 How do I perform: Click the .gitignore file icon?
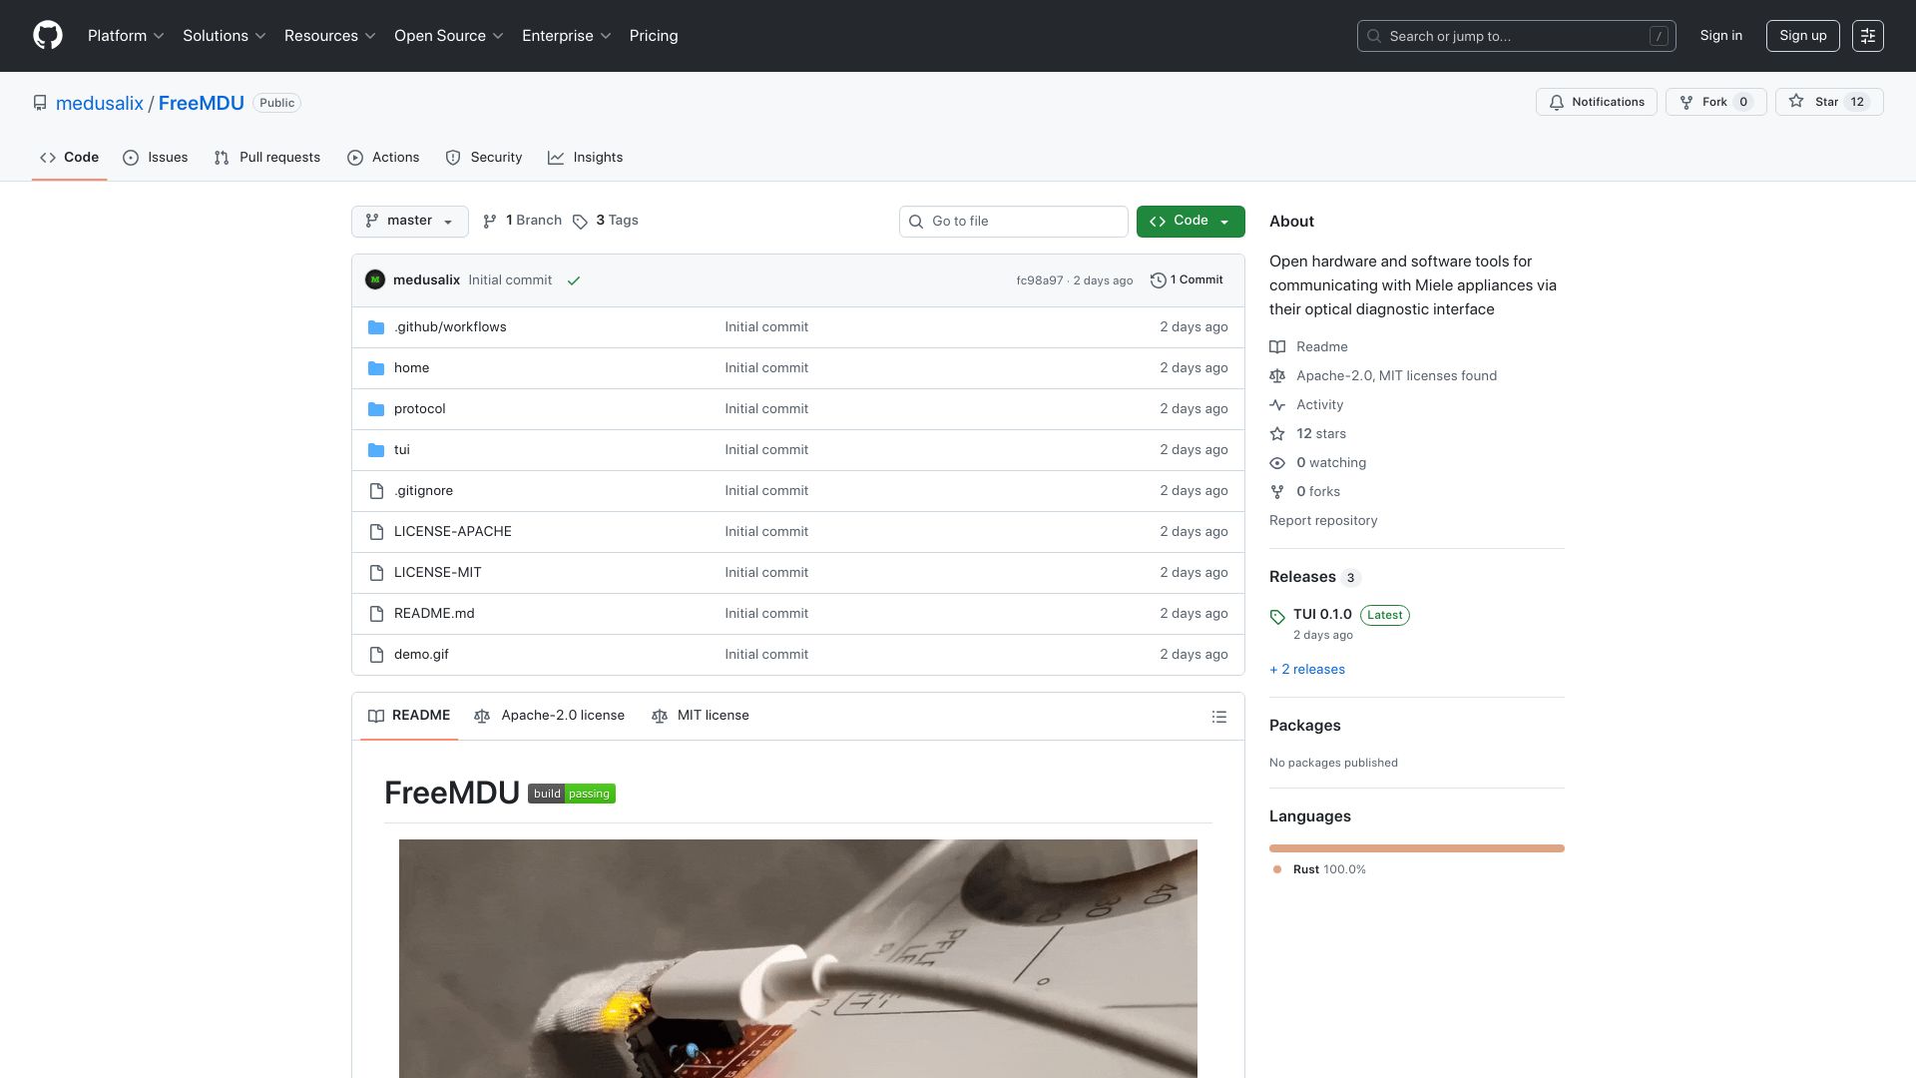pyautogui.click(x=376, y=491)
